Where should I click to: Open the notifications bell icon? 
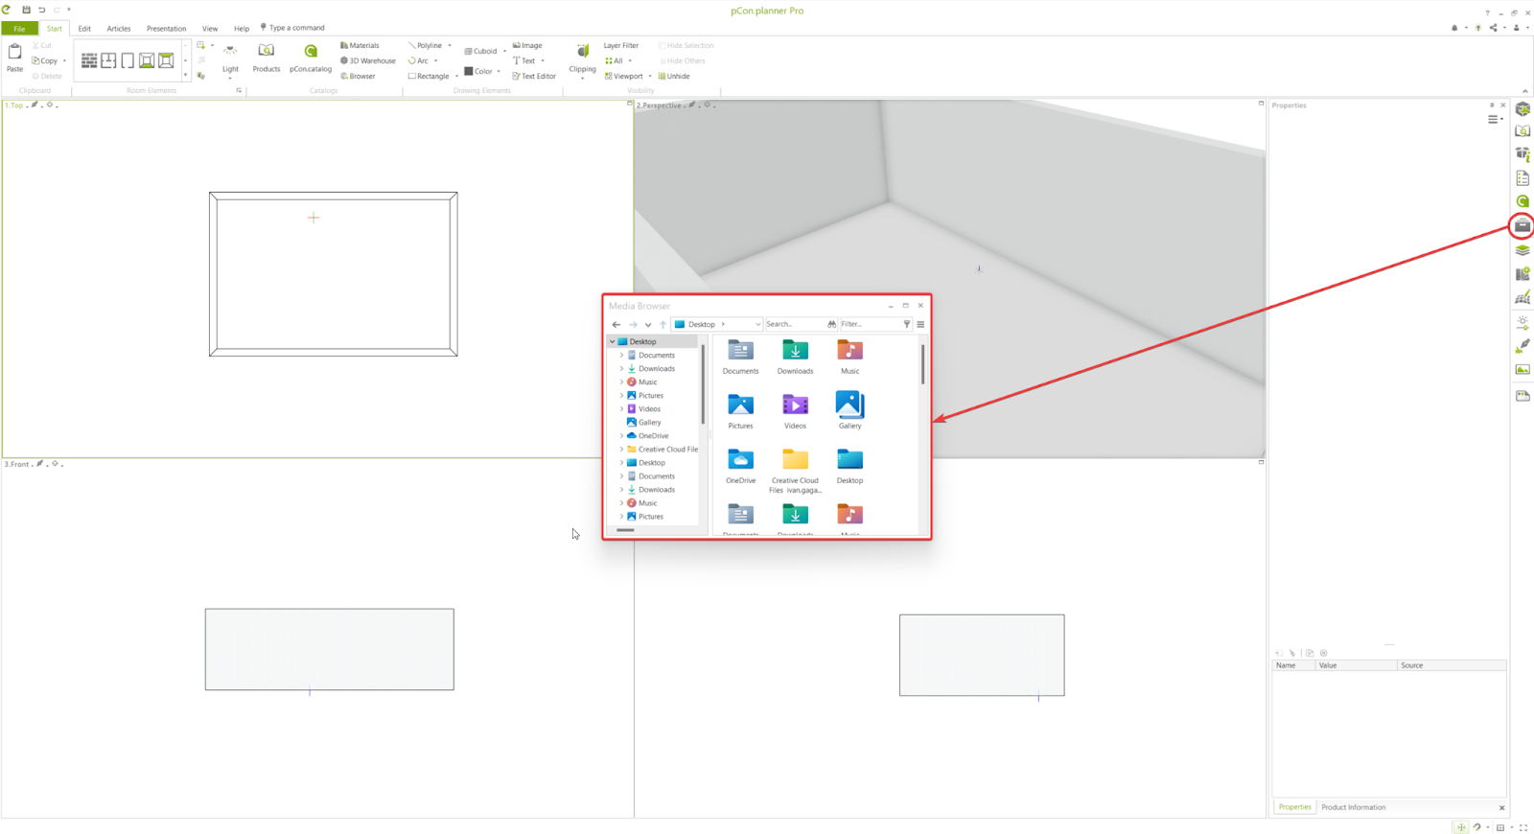point(1454,28)
